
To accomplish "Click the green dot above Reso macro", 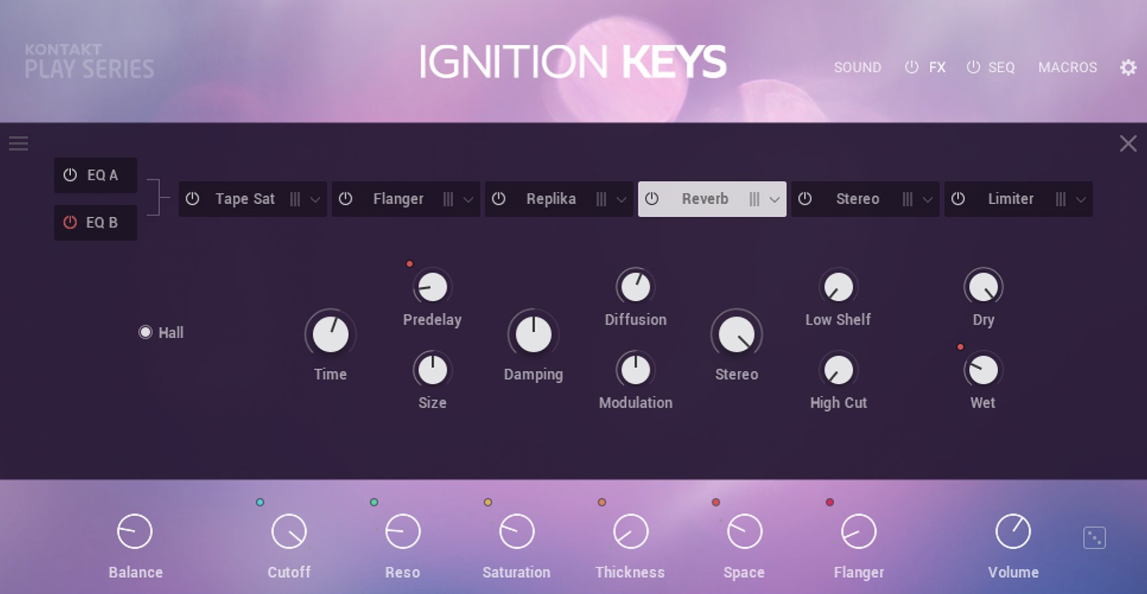I will tap(374, 502).
